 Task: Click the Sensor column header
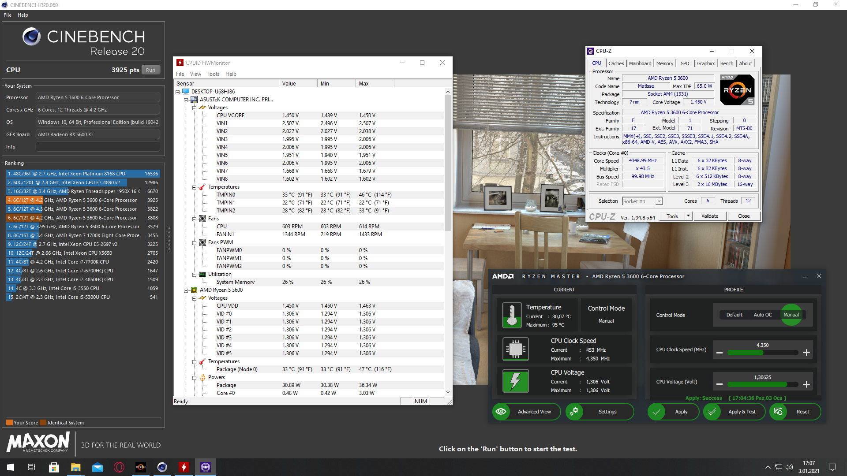tap(227, 83)
